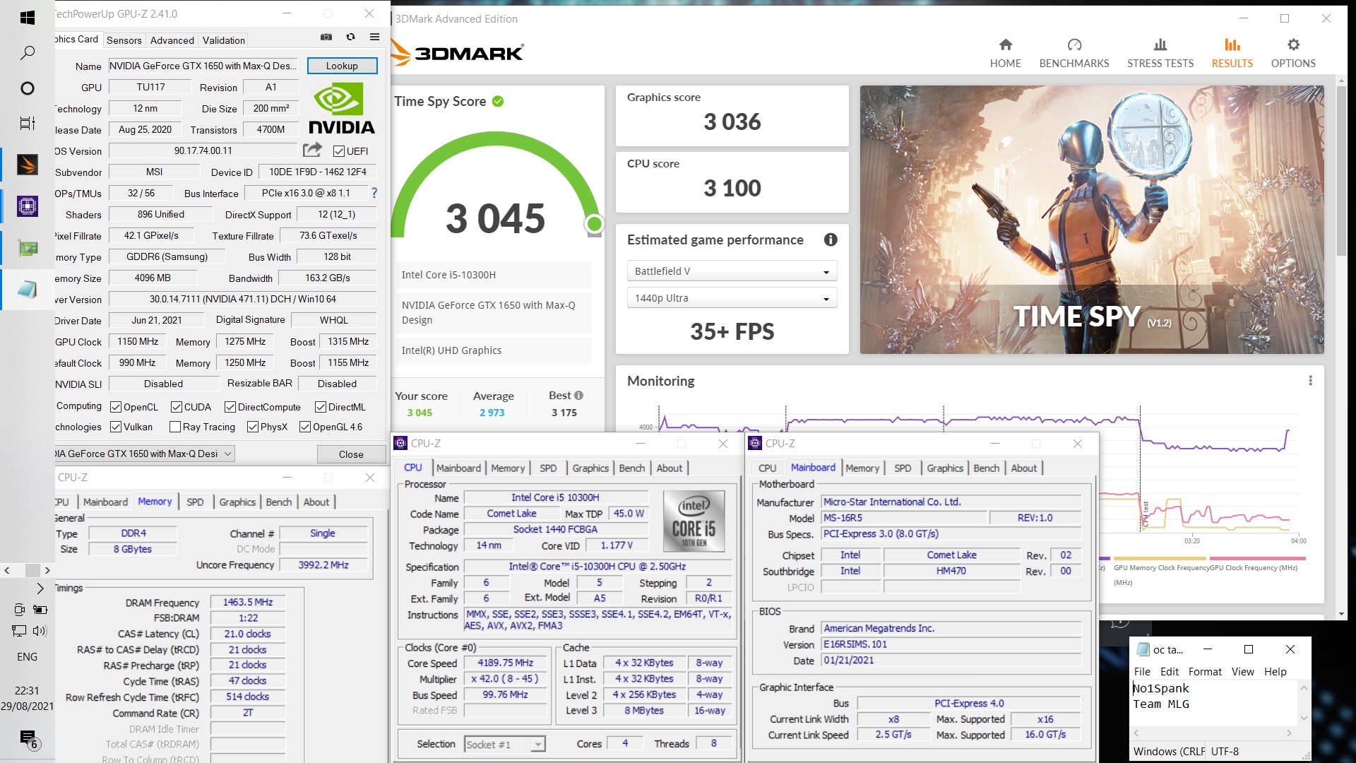Open Socket #1 selection dropdown in CPU-Z
Screen dimensions: 1356x763
pyautogui.click(x=505, y=744)
